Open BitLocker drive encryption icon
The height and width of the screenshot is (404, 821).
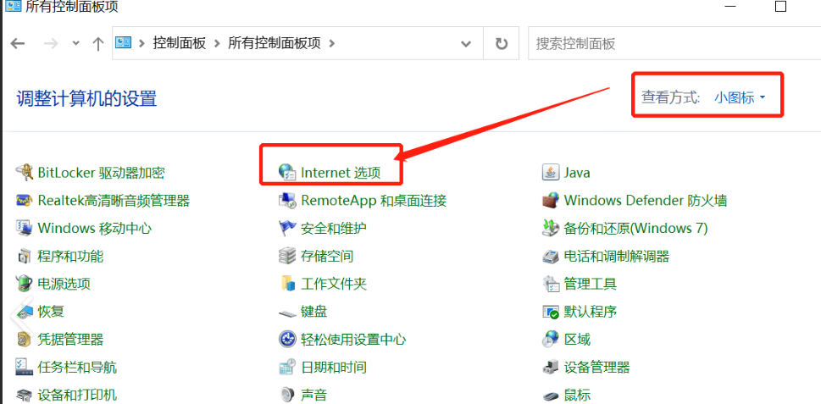[25, 172]
